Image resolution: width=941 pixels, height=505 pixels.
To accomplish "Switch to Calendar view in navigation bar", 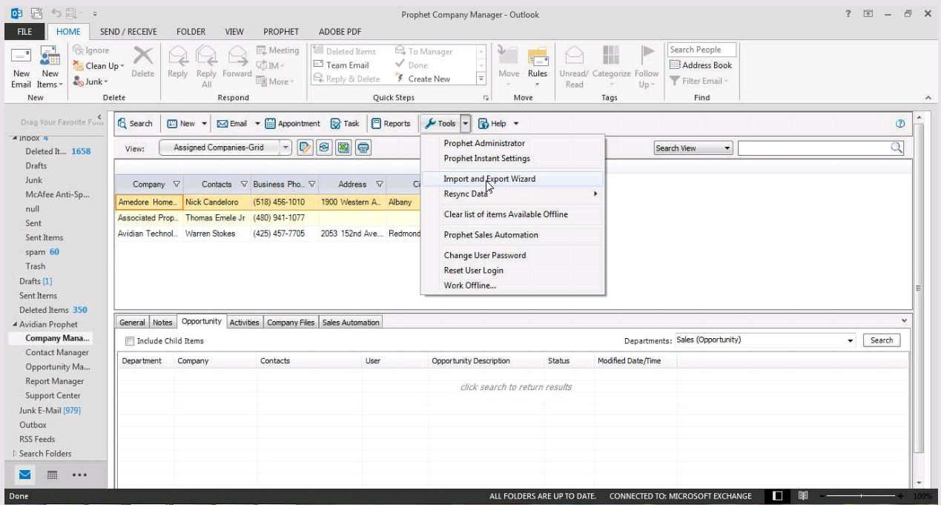I will (x=53, y=475).
